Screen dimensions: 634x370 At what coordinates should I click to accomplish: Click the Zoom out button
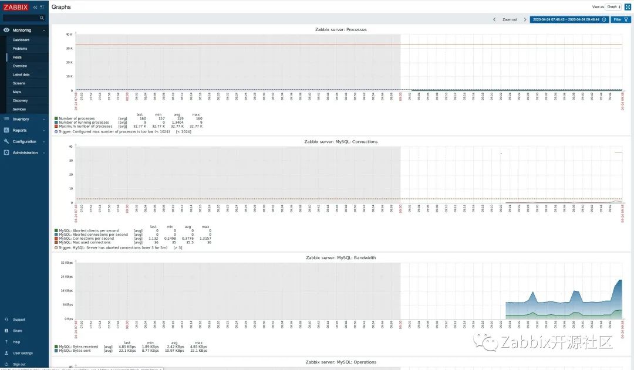click(x=510, y=19)
